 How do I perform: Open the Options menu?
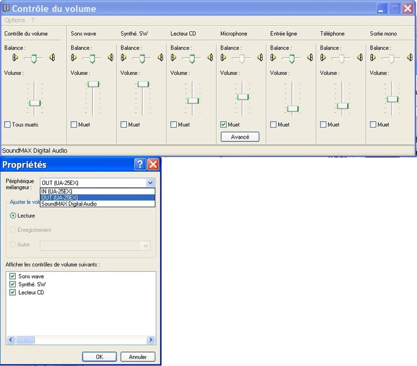click(x=14, y=20)
